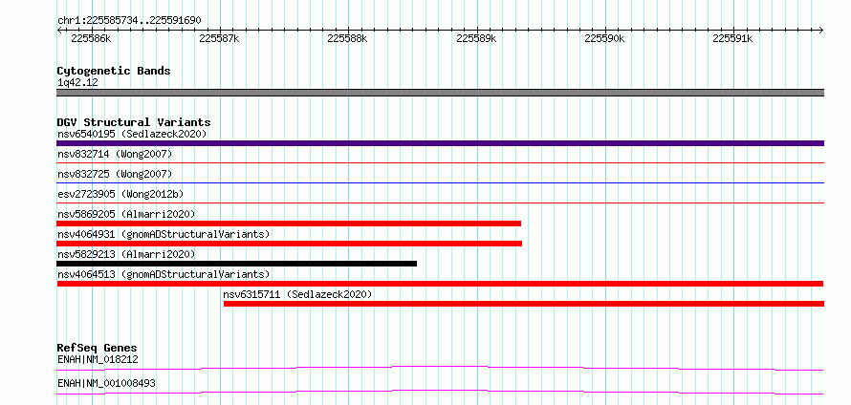Click the 225586k ruler tick label
This screenshot has width=851, height=405.
(x=91, y=38)
